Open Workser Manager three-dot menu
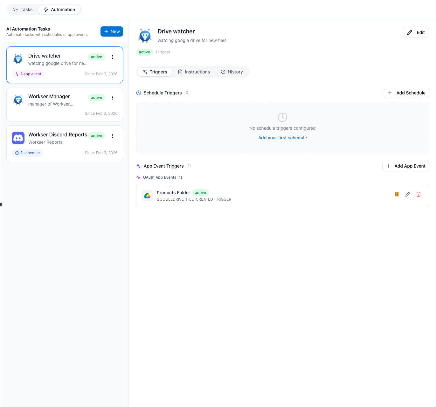This screenshot has height=407, width=436. pos(113,98)
